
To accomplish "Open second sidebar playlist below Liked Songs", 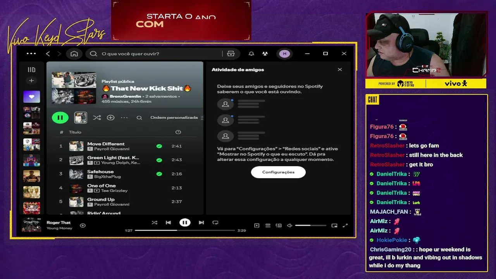I will (31, 128).
